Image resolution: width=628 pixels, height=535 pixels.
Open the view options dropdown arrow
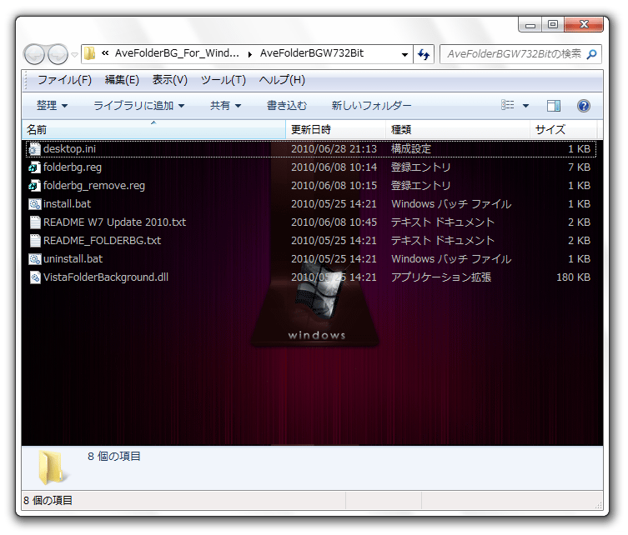click(526, 106)
